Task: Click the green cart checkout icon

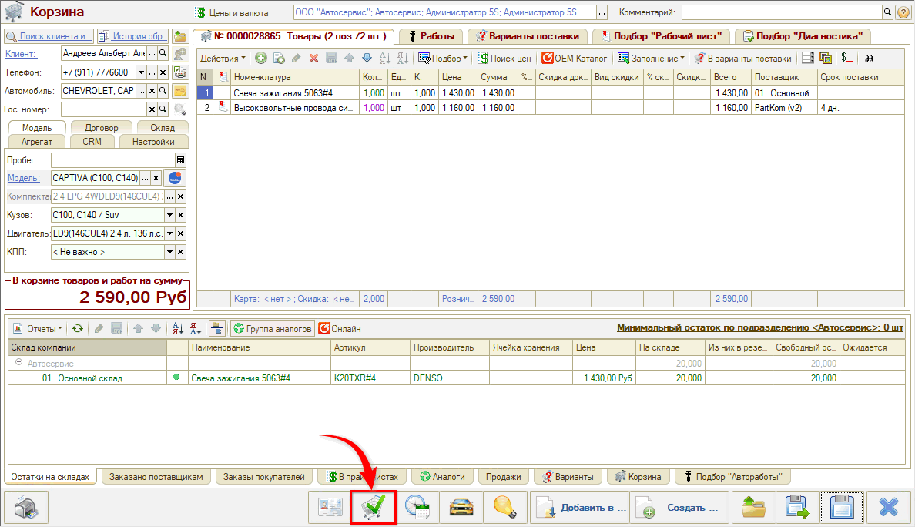Action: pyautogui.click(x=373, y=507)
